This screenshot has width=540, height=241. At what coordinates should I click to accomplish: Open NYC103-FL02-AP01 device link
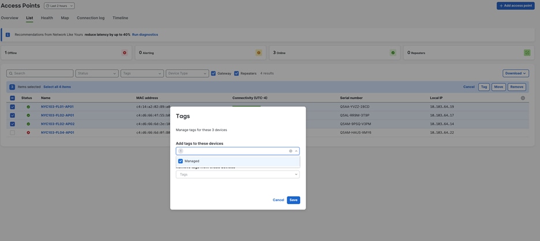(58, 116)
